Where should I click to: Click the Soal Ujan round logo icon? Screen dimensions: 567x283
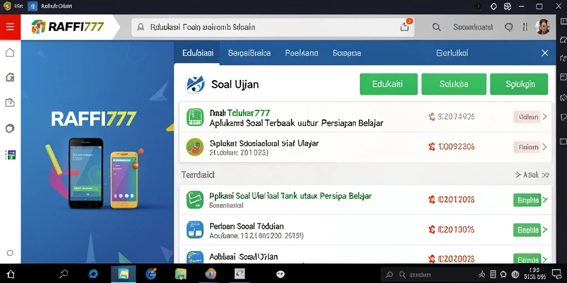(195, 84)
